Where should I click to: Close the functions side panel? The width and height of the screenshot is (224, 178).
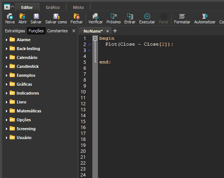click(x=74, y=31)
